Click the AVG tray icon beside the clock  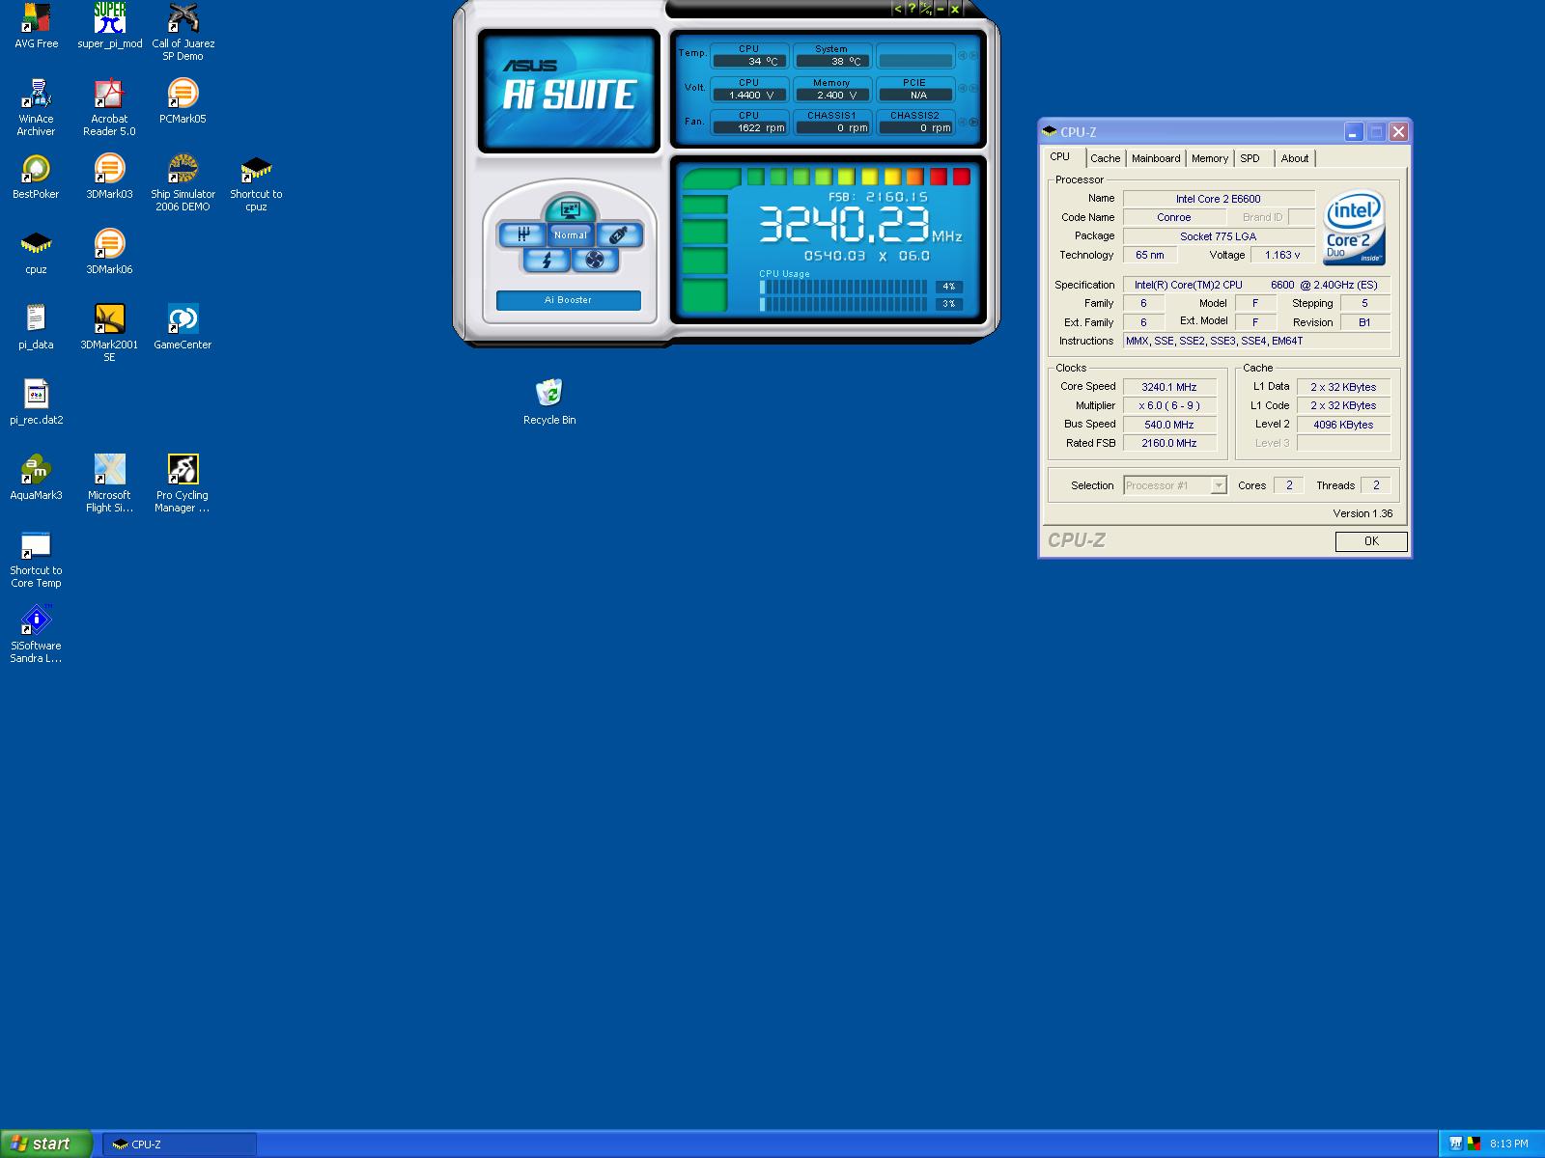1474,1144
